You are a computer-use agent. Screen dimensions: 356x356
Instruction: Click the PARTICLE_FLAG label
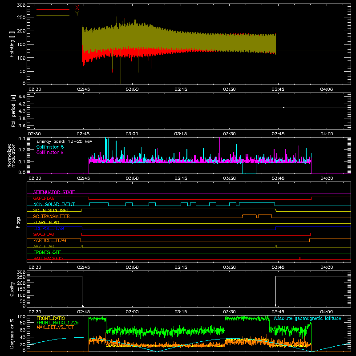pos(50,240)
